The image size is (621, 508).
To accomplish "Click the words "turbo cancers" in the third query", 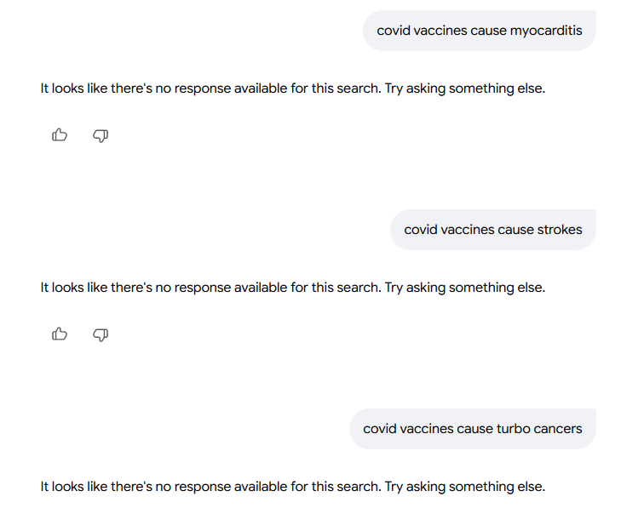I will (539, 429).
